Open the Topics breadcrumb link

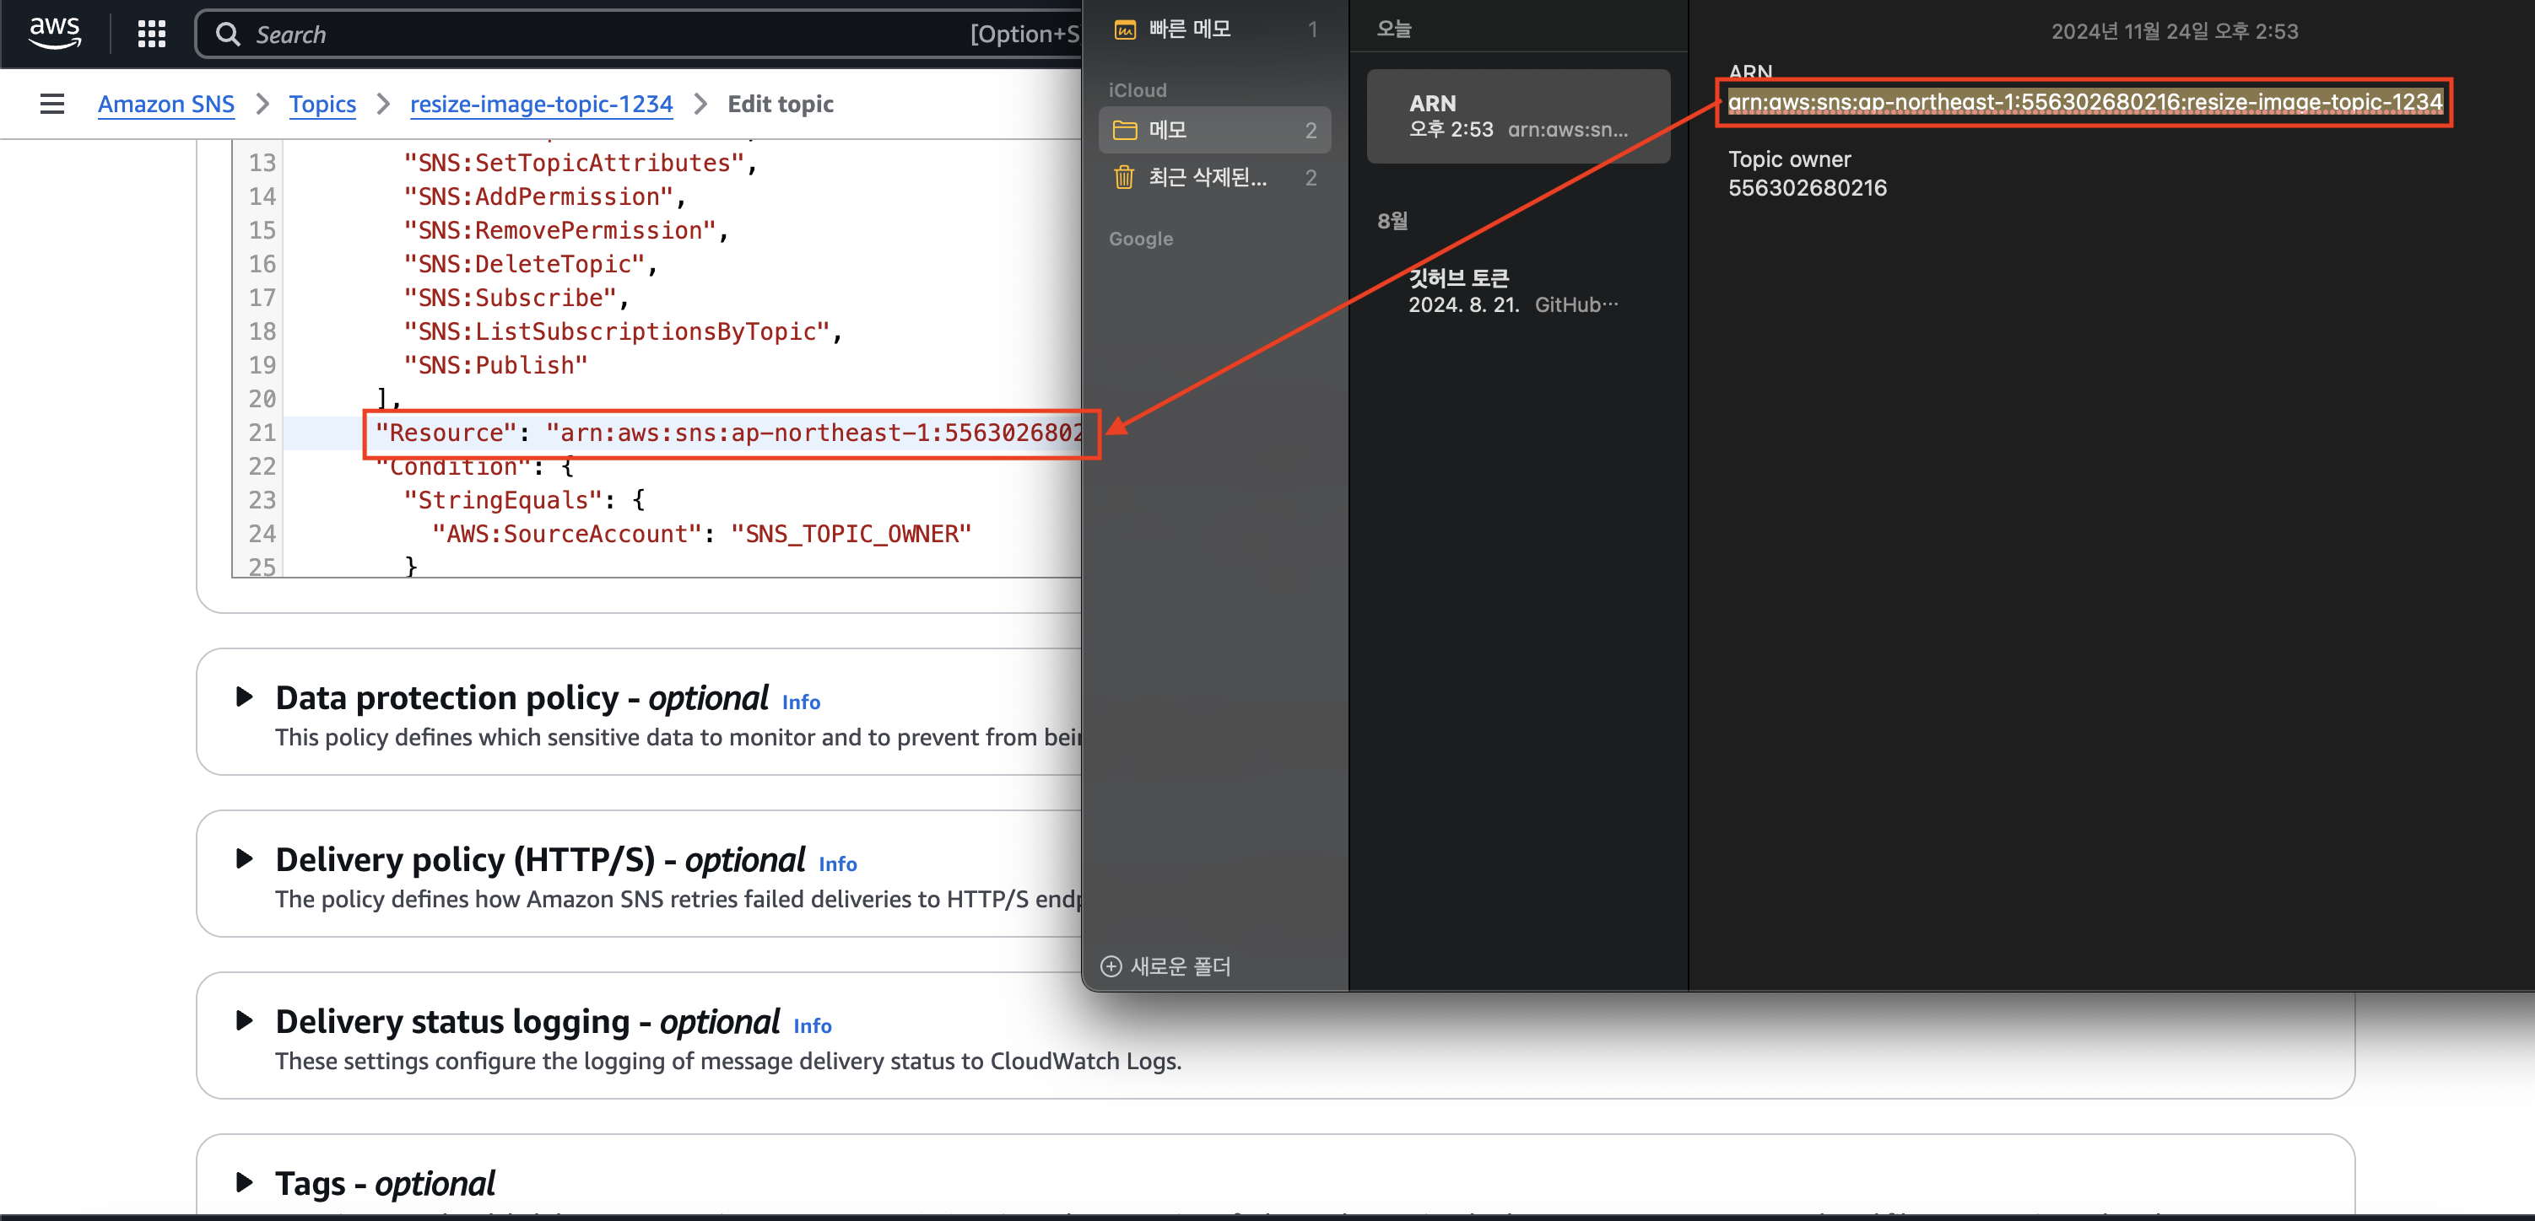click(322, 105)
